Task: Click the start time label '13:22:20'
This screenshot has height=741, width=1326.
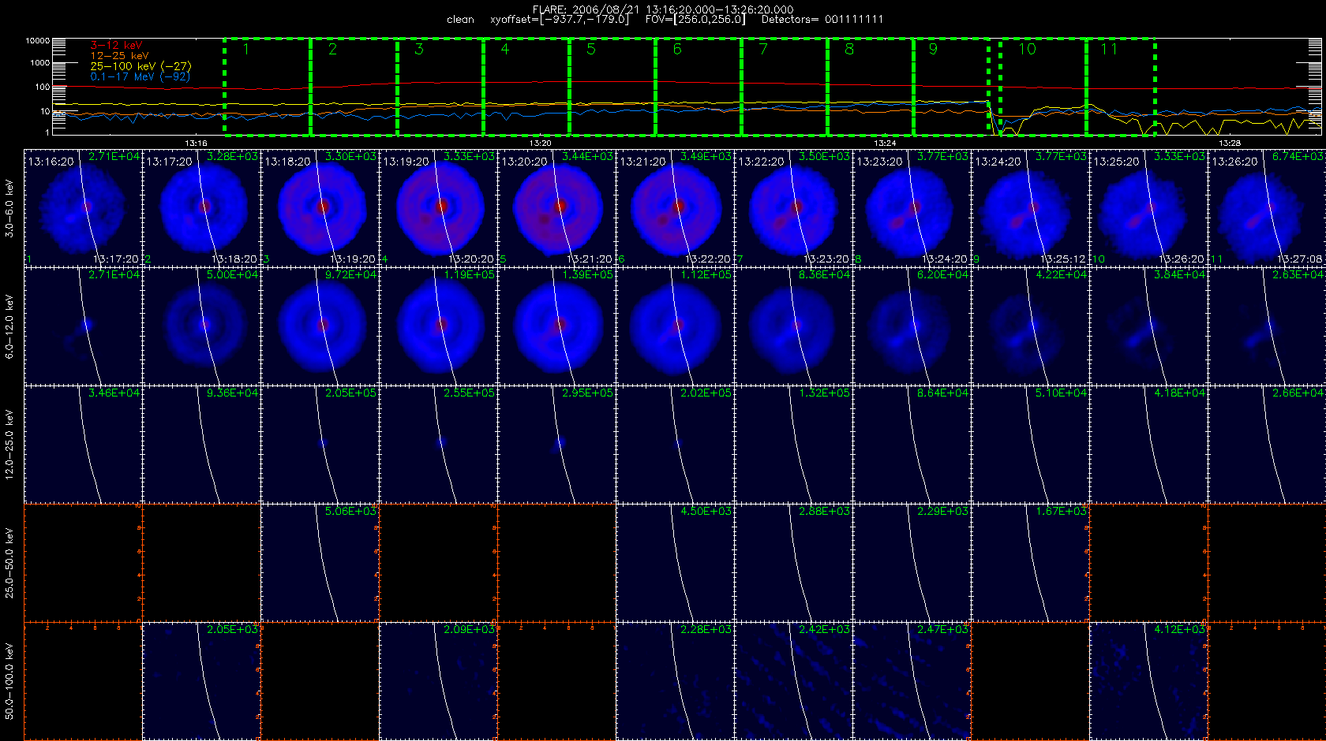Action: click(762, 162)
